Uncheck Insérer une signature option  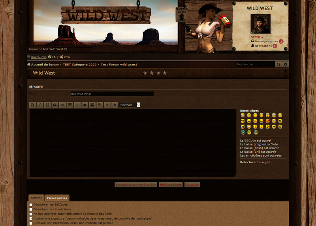tap(31, 219)
